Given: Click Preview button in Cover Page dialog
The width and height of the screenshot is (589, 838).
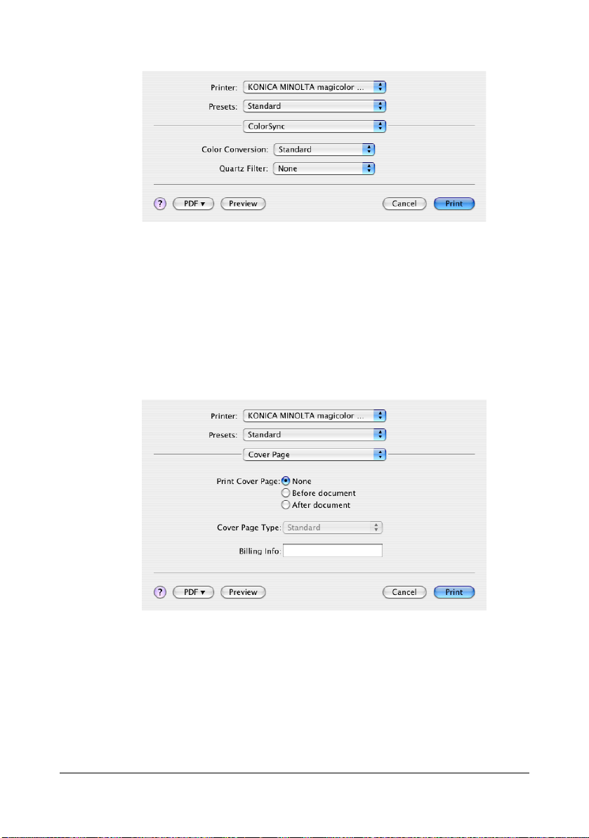Looking at the screenshot, I should pos(243,592).
